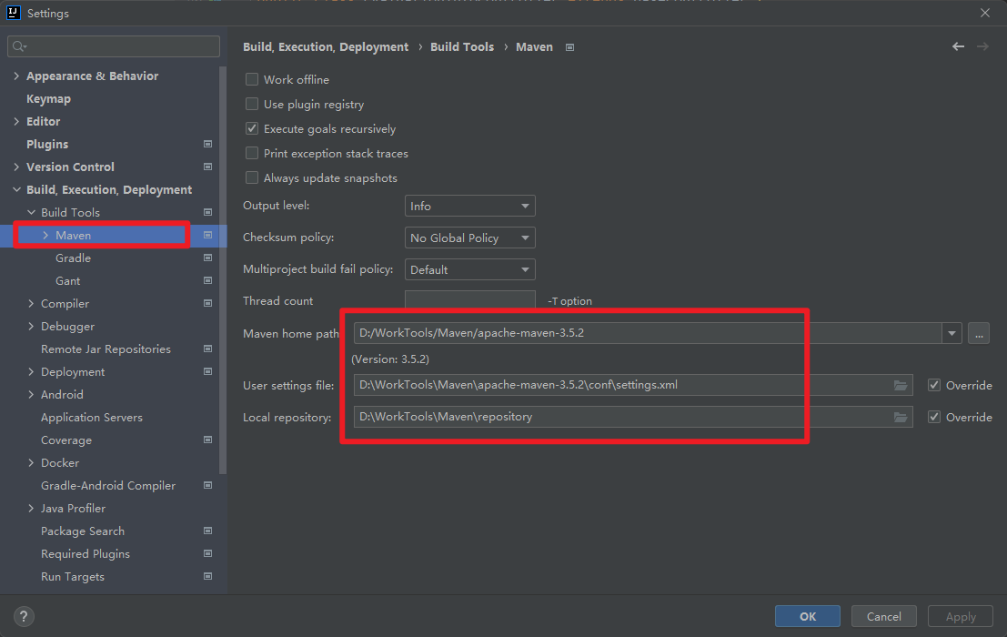Expand the Docker node
This screenshot has width=1007, height=637.
click(31, 463)
